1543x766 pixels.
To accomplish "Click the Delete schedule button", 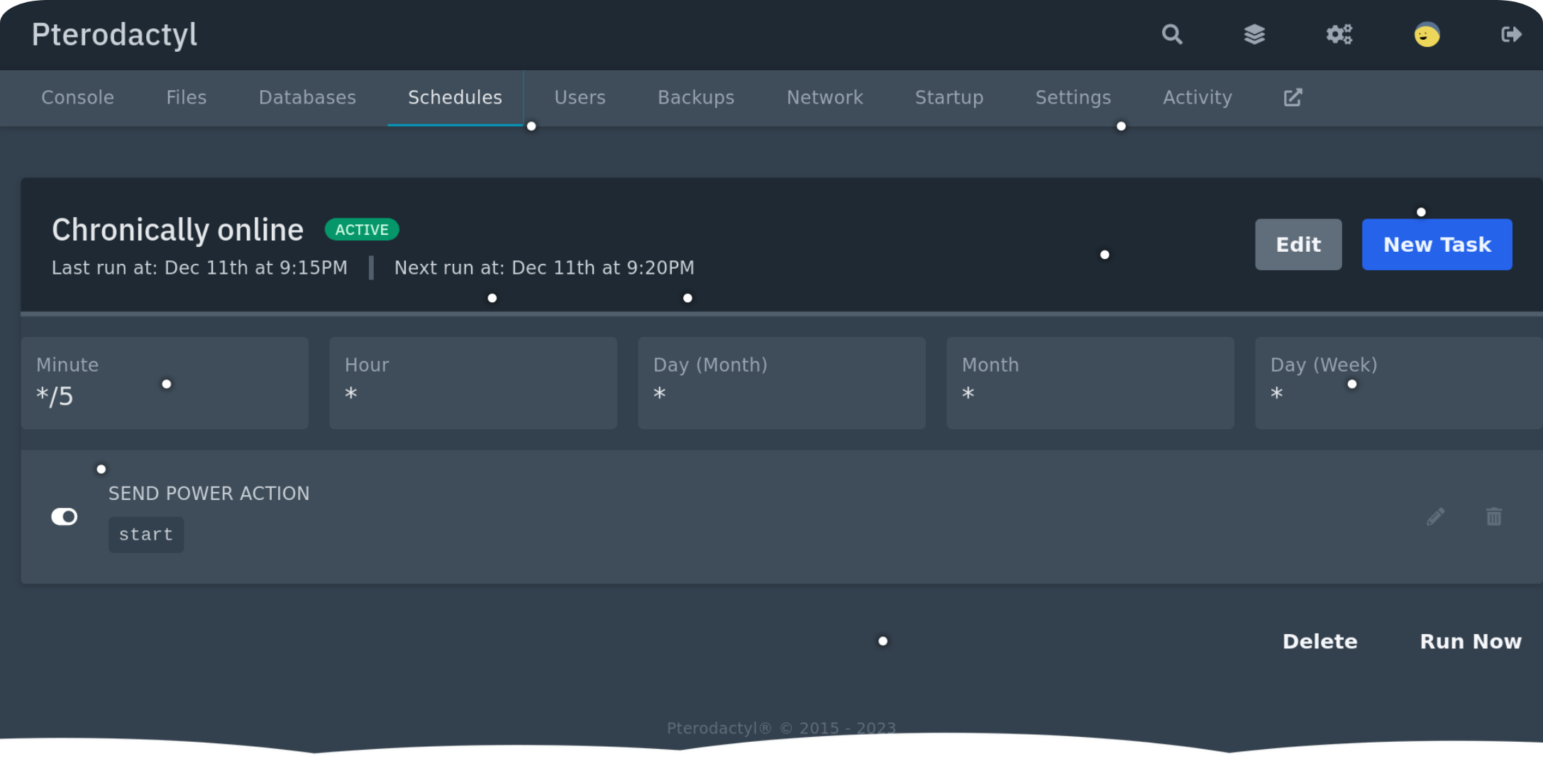I will click(x=1320, y=641).
